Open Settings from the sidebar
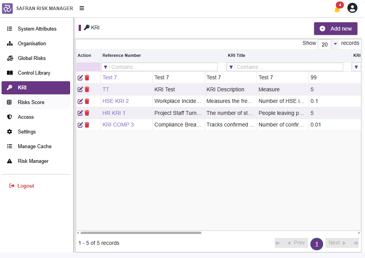This screenshot has width=365, height=258. (x=36, y=132)
